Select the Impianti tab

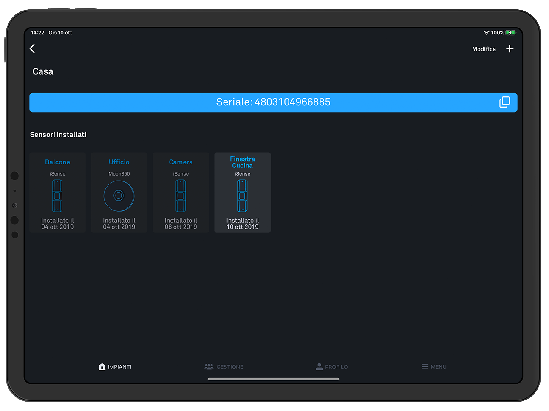pyautogui.click(x=115, y=367)
